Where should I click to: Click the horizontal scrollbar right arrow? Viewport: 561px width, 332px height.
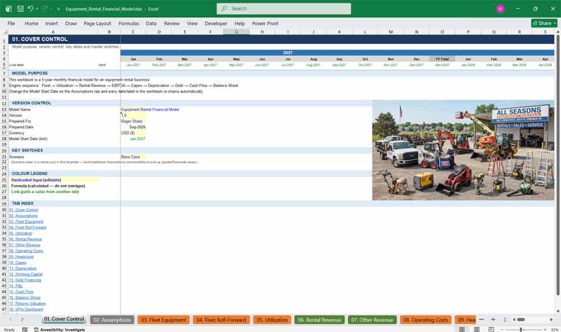click(x=551, y=320)
